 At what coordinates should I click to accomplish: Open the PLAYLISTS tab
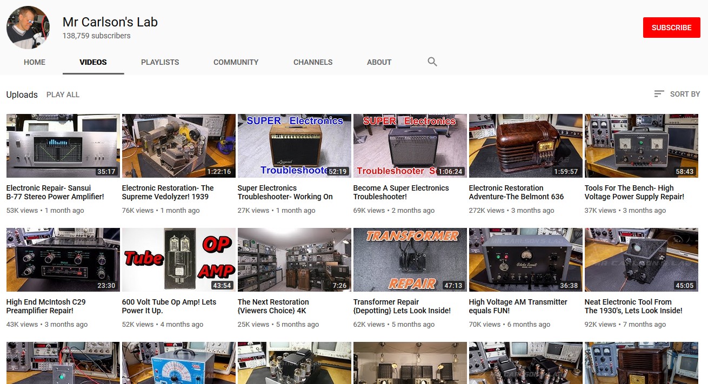(160, 62)
